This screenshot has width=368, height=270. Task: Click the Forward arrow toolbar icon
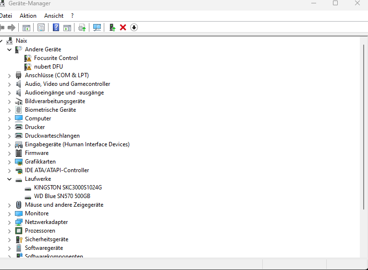tap(12, 28)
